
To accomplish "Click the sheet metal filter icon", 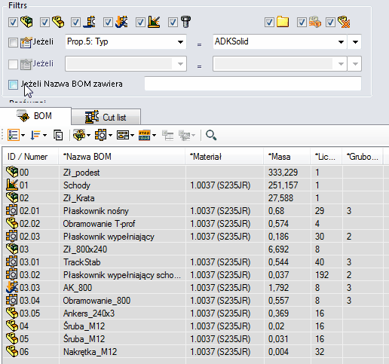I will click(x=90, y=22).
